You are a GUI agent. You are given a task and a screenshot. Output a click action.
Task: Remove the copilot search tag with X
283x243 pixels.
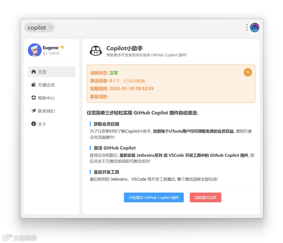(51, 28)
